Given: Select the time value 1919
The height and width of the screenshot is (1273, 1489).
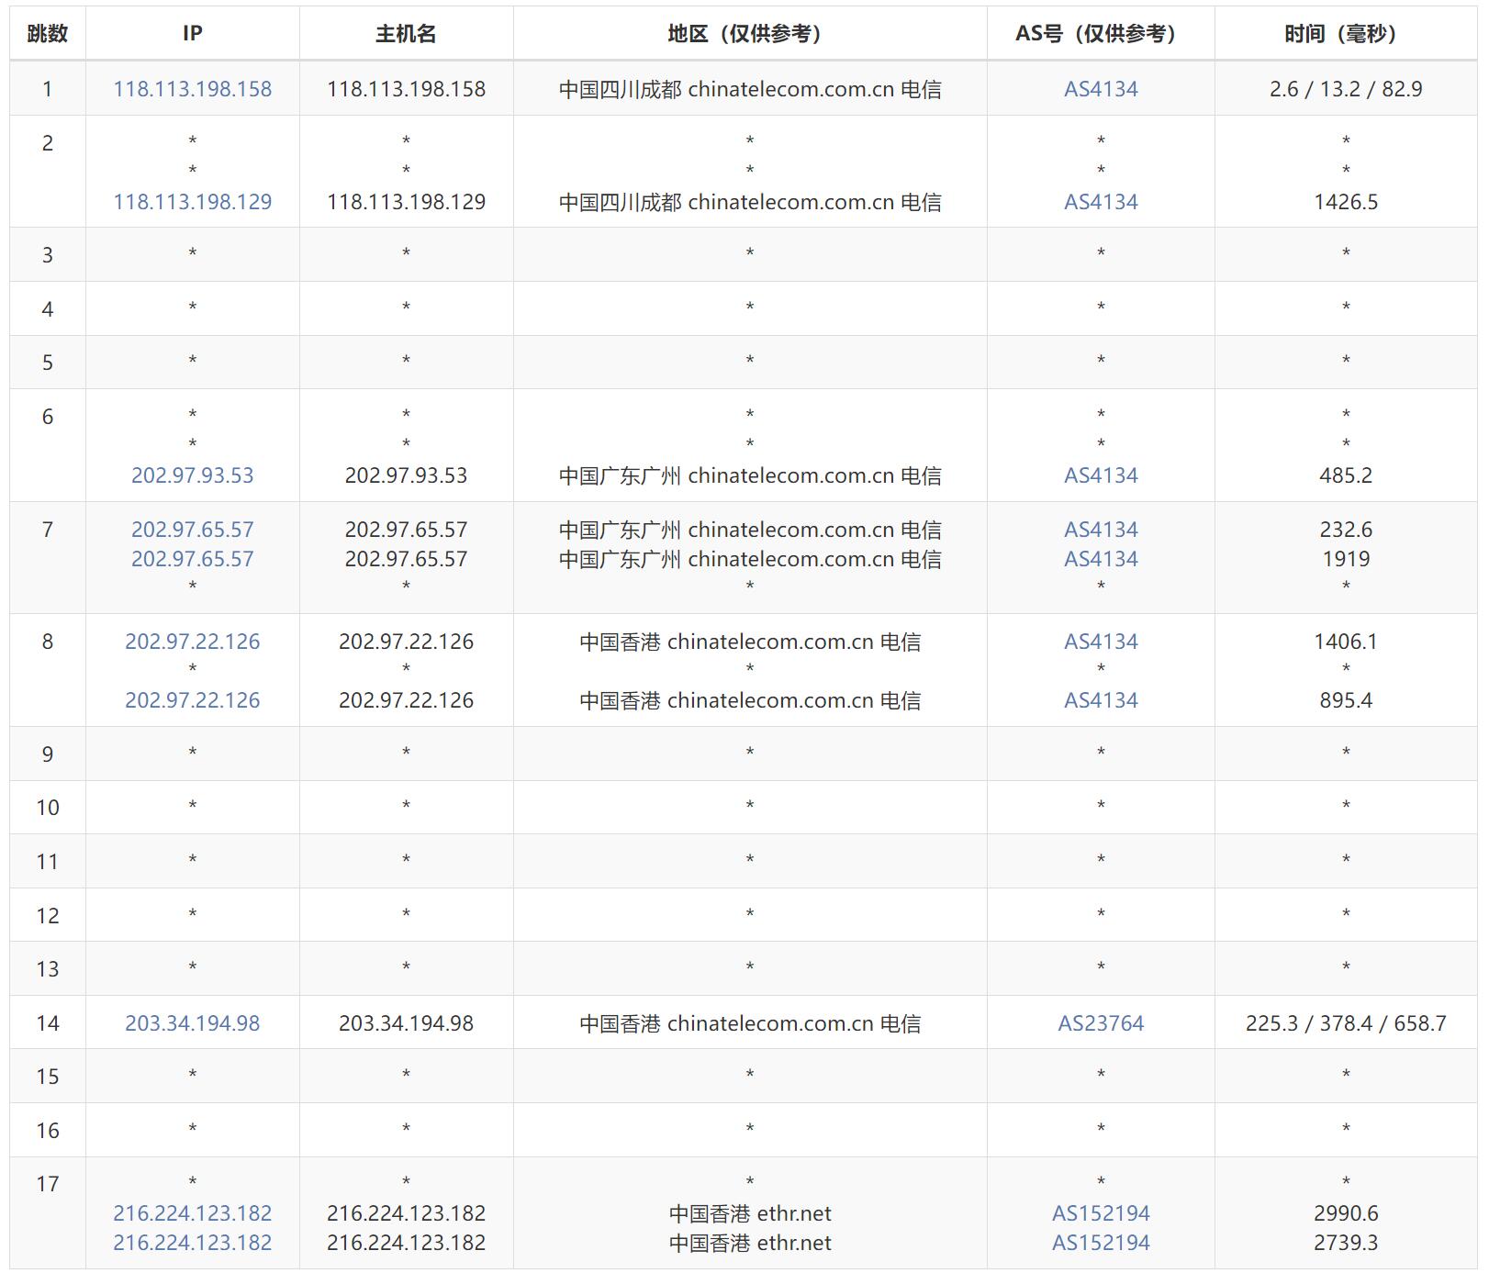Looking at the screenshot, I should click(x=1346, y=559).
